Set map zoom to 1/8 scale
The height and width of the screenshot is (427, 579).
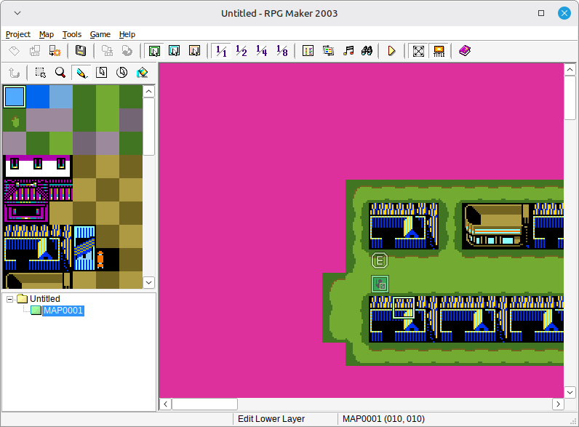[282, 51]
